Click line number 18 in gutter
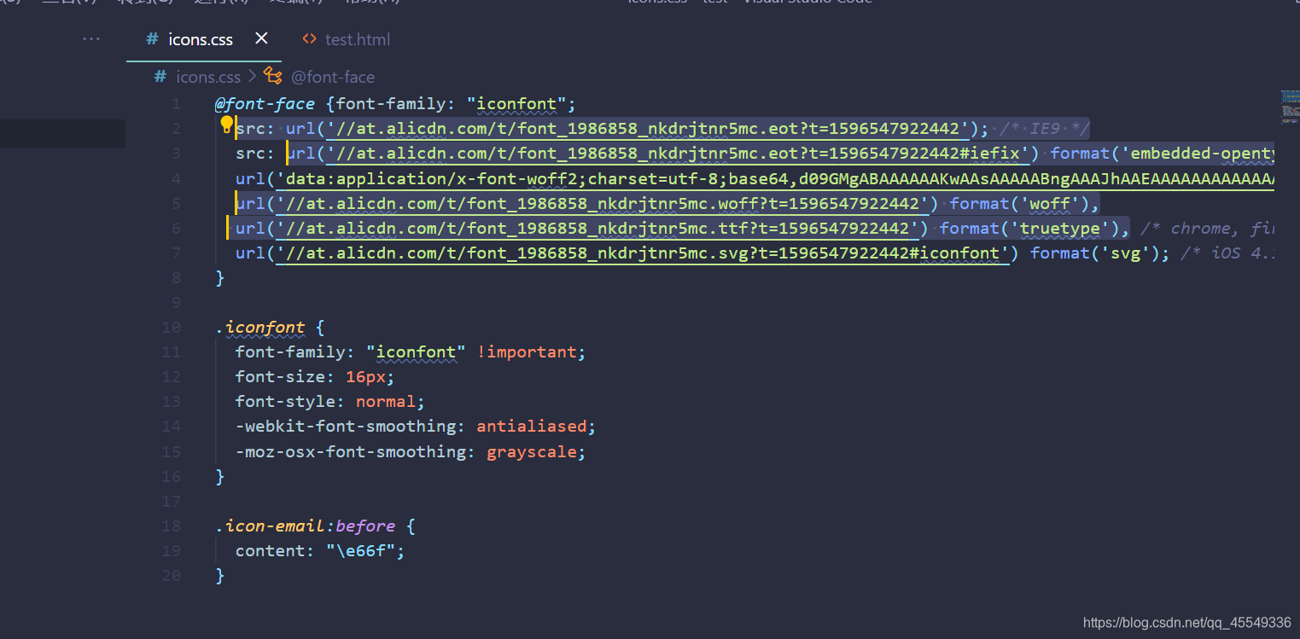Screen dimensions: 1300x639 point(171,526)
